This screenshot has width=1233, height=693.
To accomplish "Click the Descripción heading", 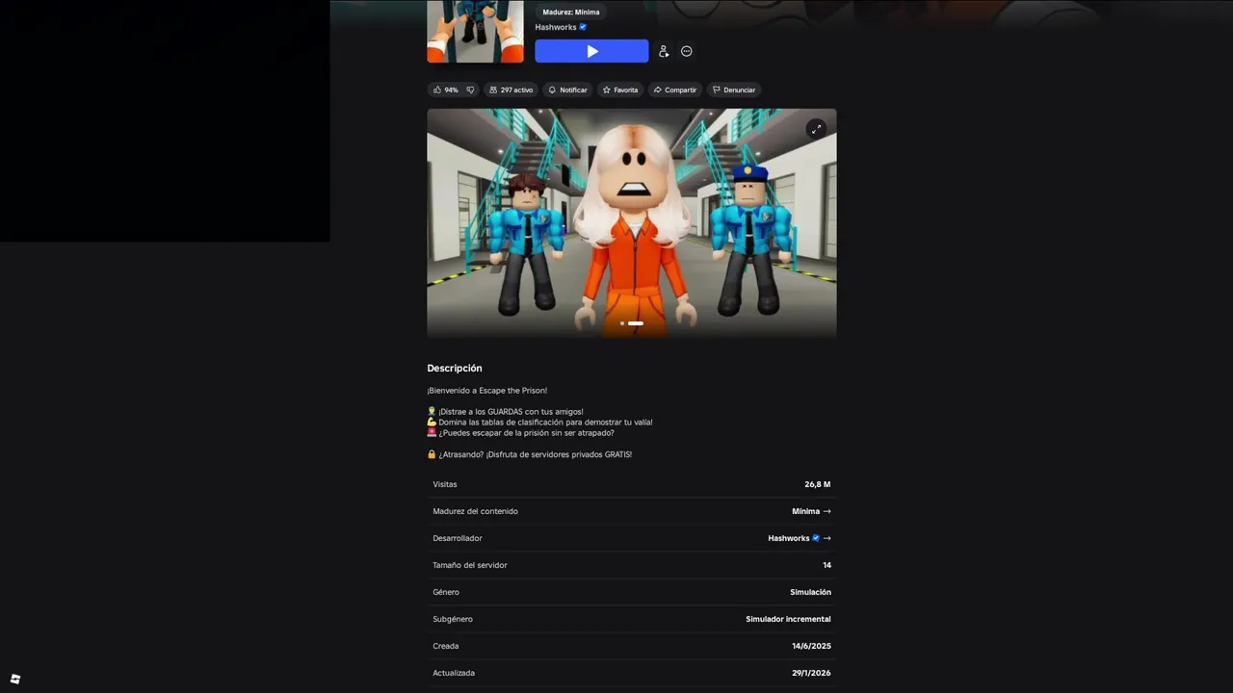I will pos(455,369).
